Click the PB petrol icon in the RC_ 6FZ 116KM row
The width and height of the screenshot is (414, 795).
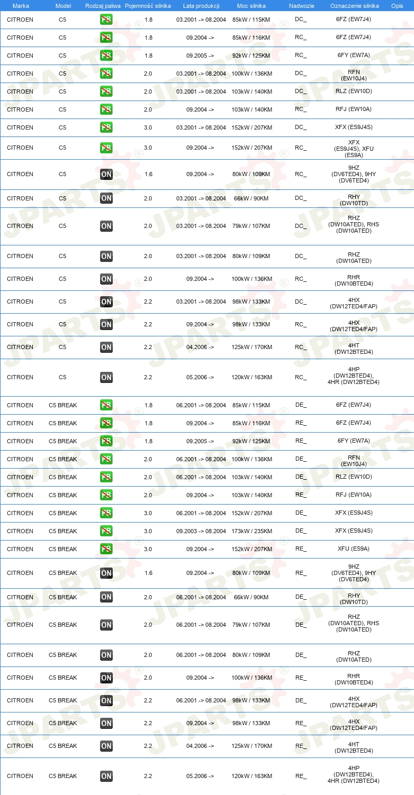click(106, 38)
